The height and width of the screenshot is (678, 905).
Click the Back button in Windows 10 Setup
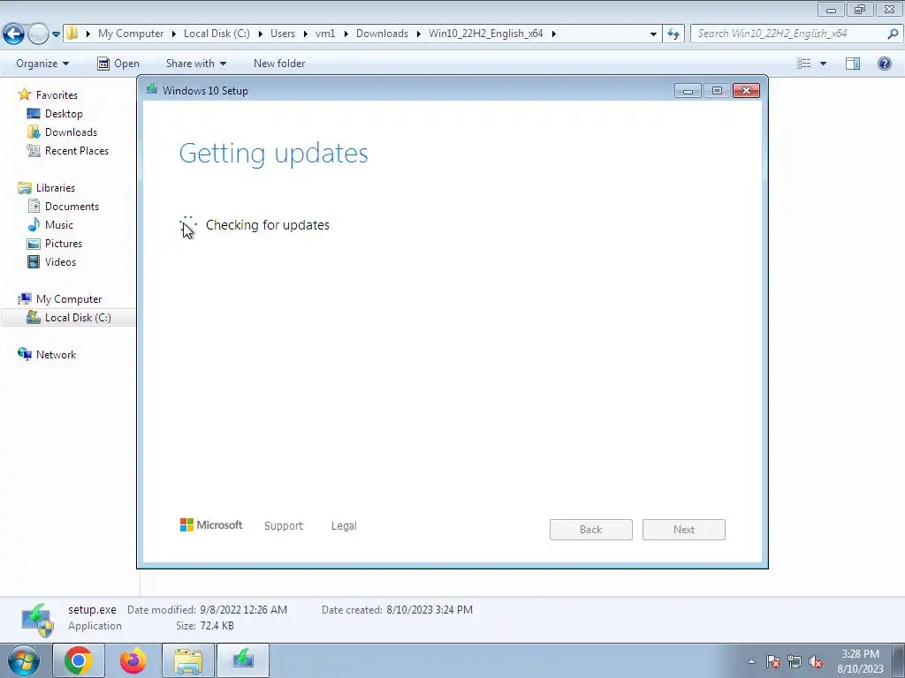[591, 530]
